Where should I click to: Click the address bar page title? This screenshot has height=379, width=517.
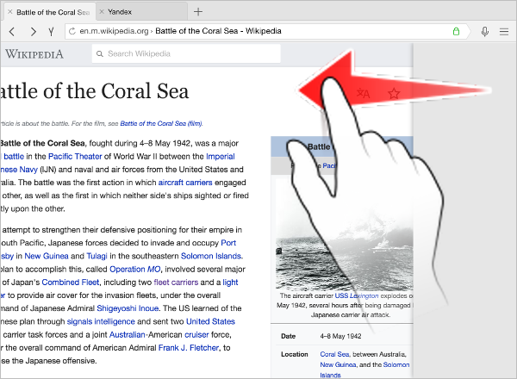point(218,31)
